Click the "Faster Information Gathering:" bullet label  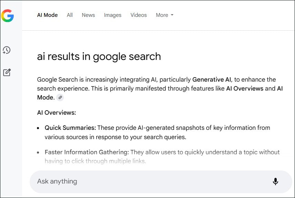87,152
